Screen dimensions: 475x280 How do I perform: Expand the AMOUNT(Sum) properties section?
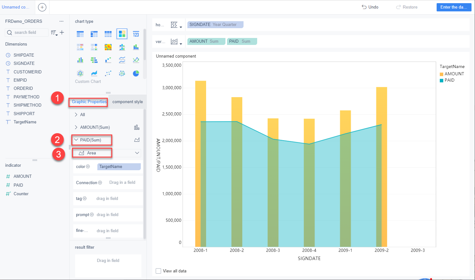pos(76,127)
